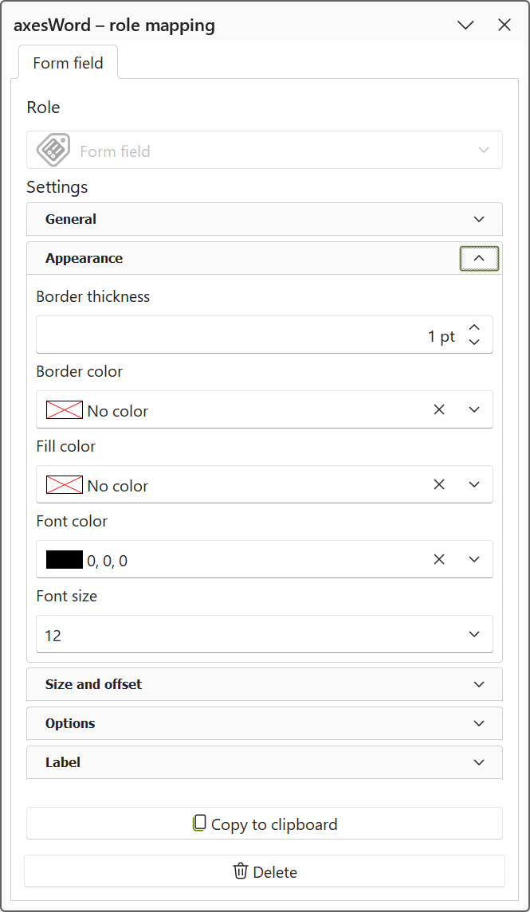Clear the Fill color value with X
Screen dimensions: 530x912
tap(439, 484)
